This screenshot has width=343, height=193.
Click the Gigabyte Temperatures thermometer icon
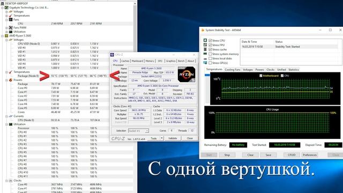(11, 16)
